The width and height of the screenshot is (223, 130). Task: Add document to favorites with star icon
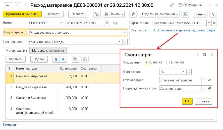(26, 5)
